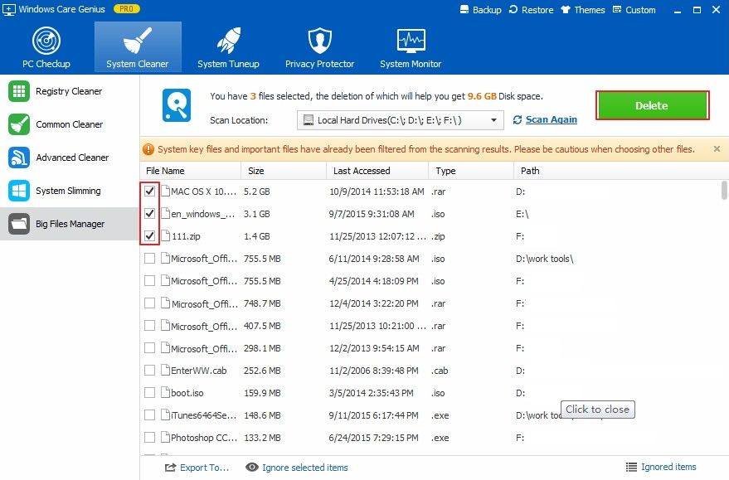
Task: Click the Scan Again refresh icon
Action: (x=518, y=120)
